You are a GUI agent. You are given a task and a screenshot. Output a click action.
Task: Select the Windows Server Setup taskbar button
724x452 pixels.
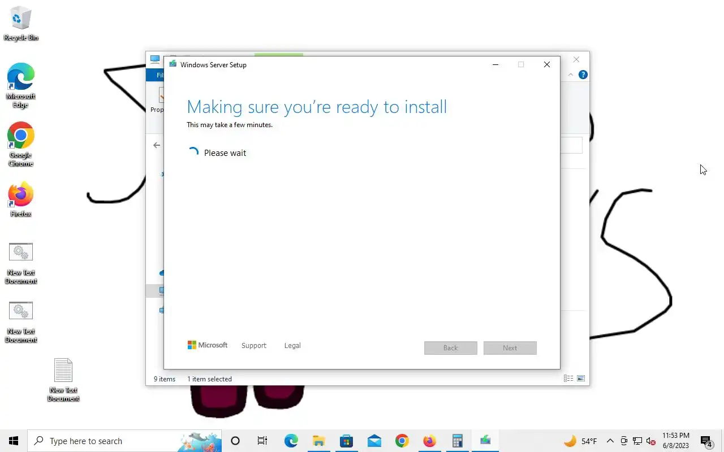coord(485,441)
